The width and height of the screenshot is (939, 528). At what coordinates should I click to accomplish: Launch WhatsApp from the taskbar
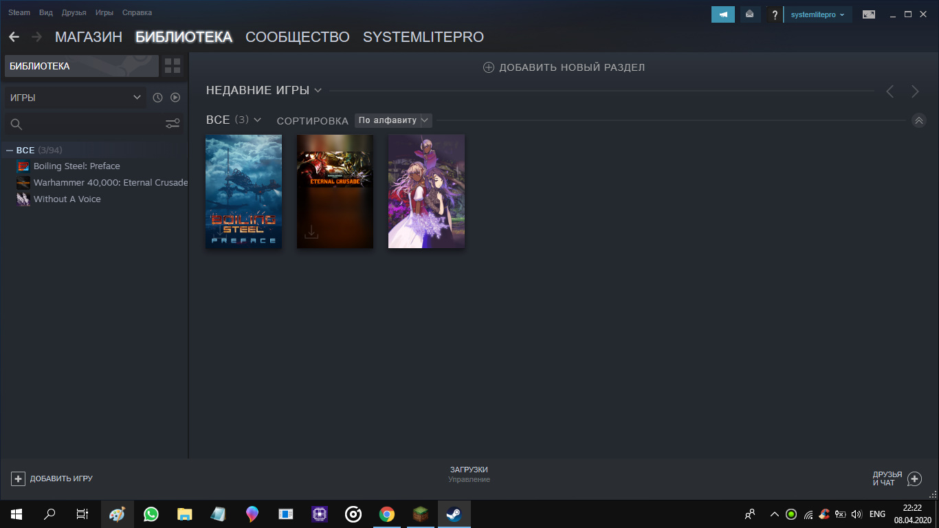[151, 514]
